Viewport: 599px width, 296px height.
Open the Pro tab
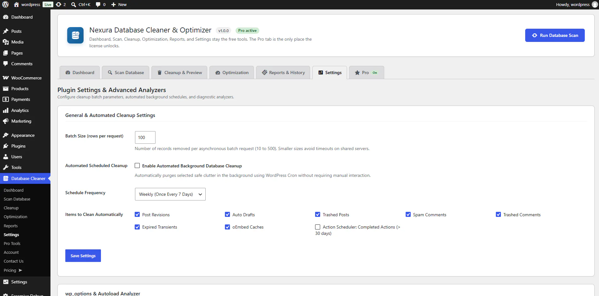pos(367,73)
